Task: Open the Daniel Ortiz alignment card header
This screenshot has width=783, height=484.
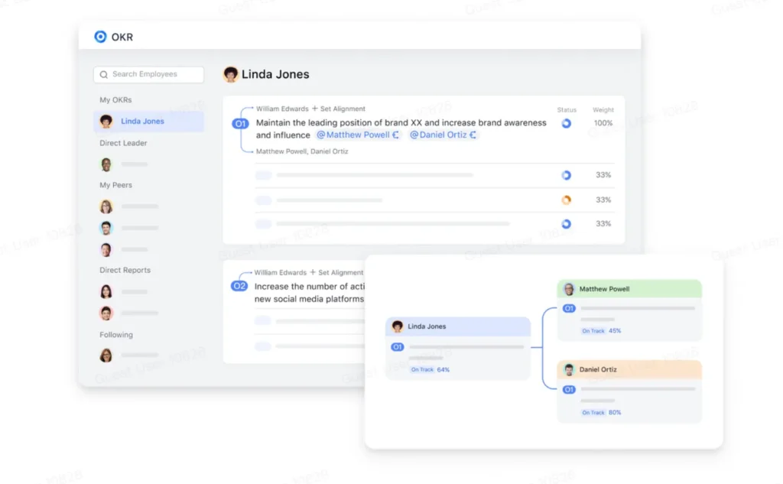Action: [x=629, y=369]
